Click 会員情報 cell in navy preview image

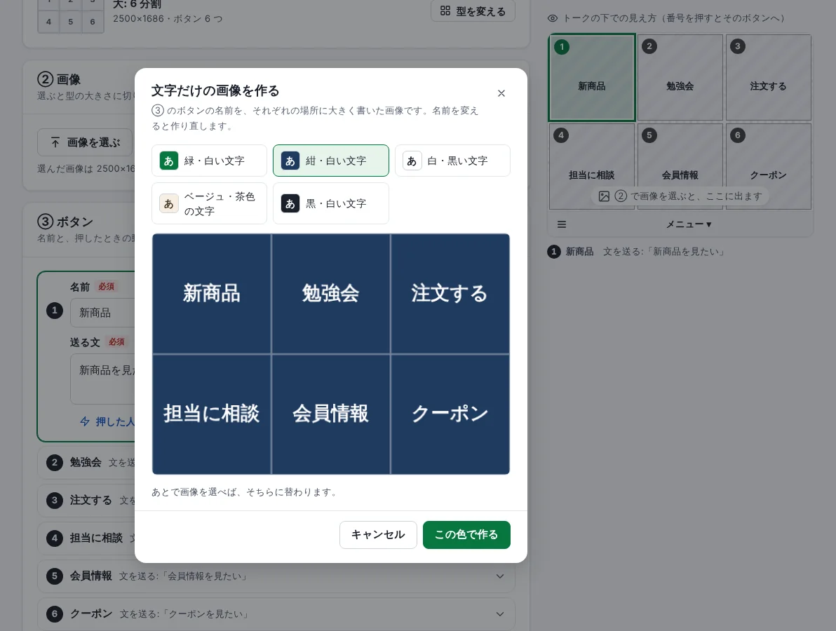tap(330, 414)
